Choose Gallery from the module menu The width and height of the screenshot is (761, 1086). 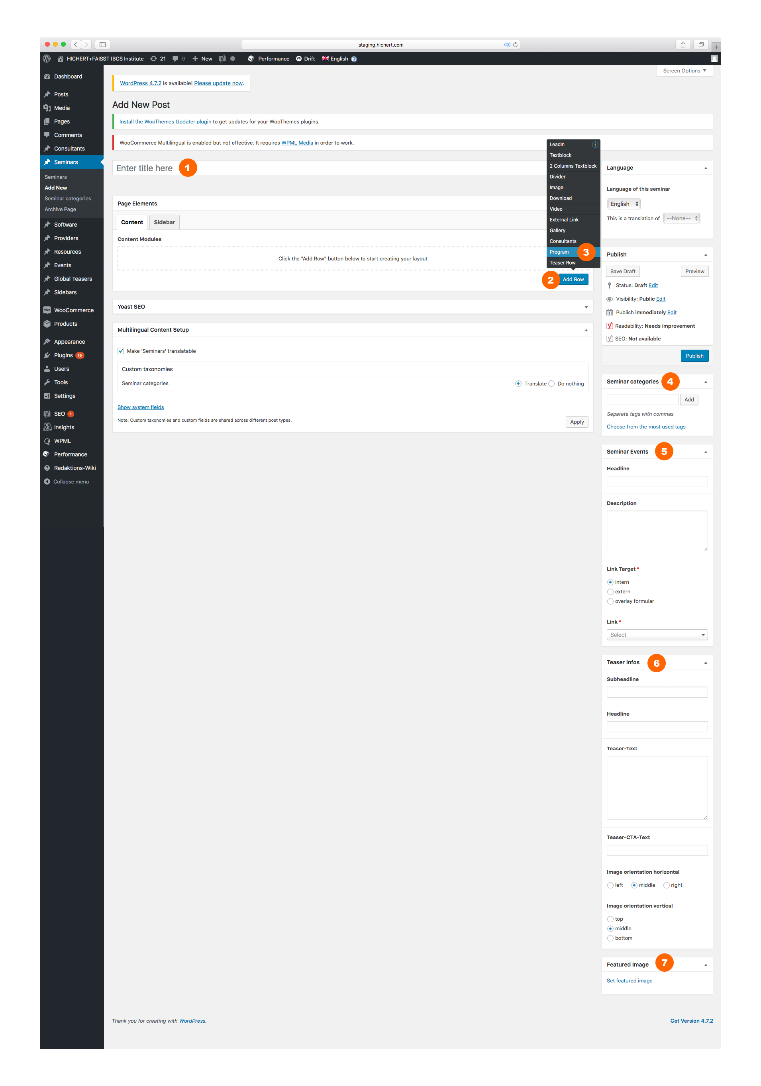pyautogui.click(x=573, y=230)
